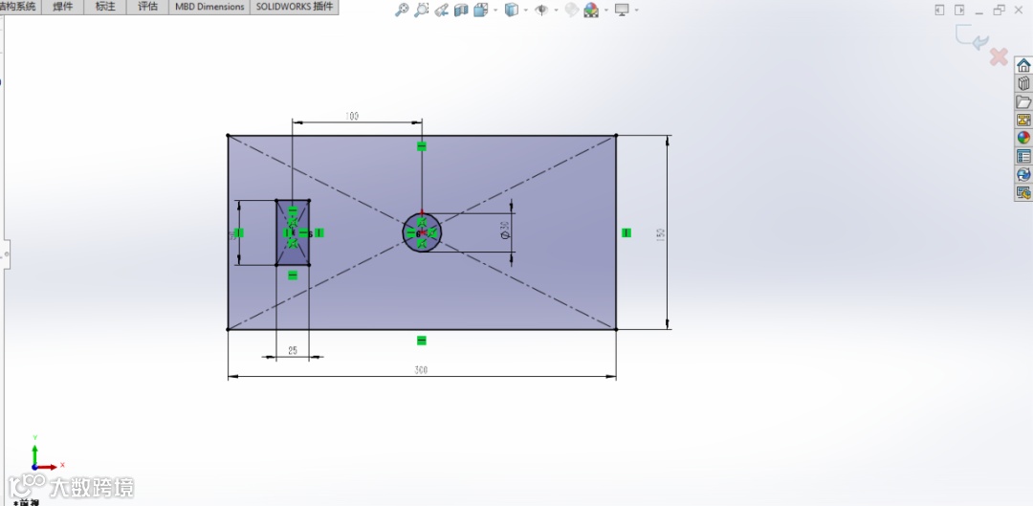
Task: Restore down the document window
Action: 1000,10
